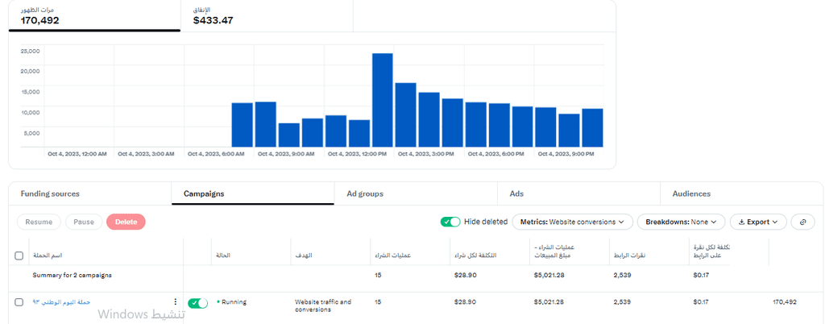Switch to the Funding sources tab
Screen dimensions: 825x324
click(x=50, y=193)
